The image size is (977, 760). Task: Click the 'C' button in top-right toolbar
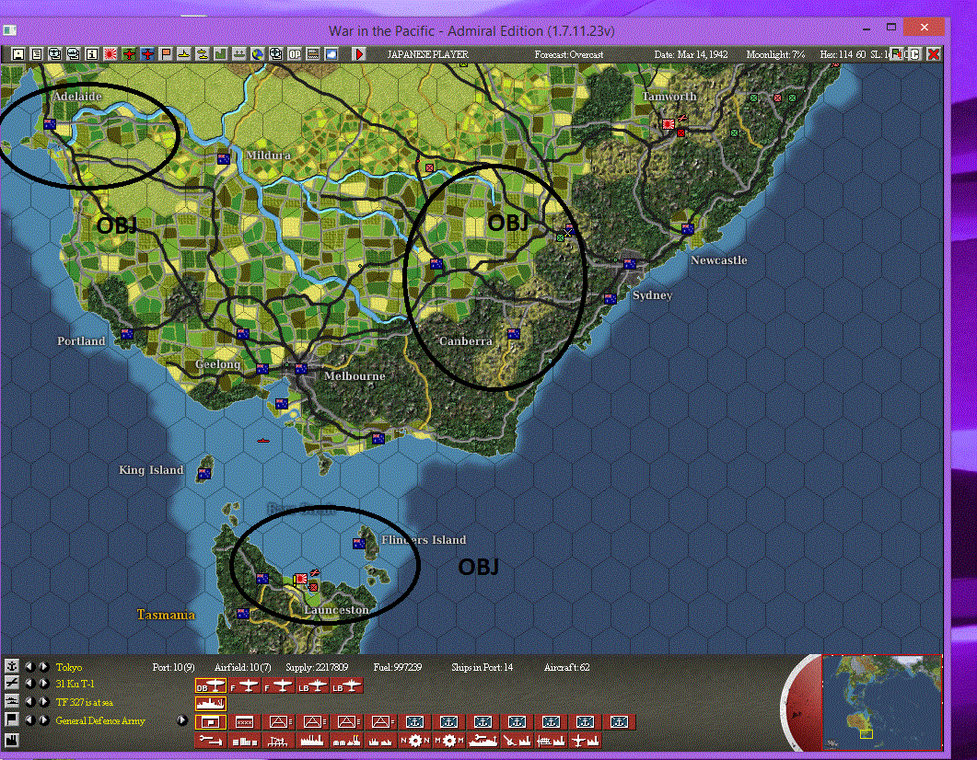(x=914, y=54)
